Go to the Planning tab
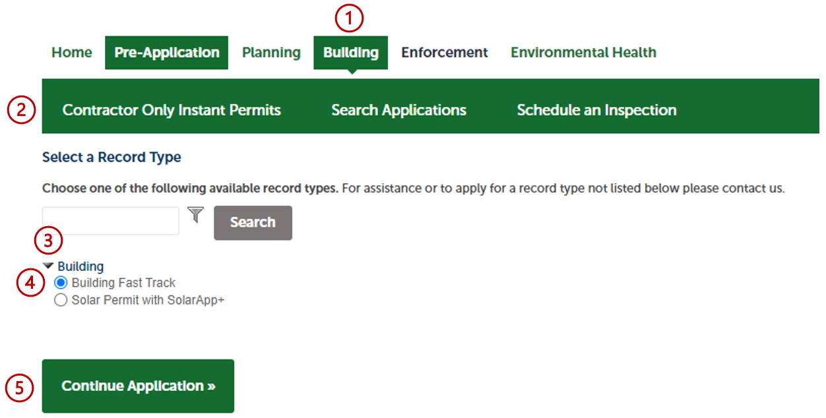Screen dimensions: 826x418 tap(271, 52)
